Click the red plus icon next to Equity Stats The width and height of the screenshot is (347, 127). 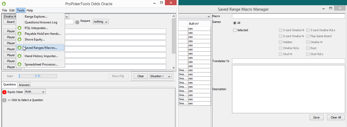pyautogui.click(x=4, y=92)
